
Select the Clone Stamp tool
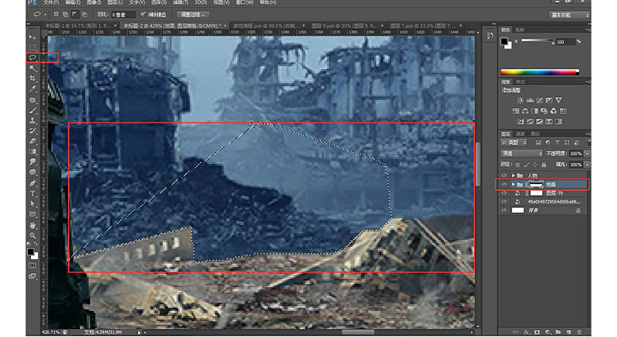(x=32, y=121)
